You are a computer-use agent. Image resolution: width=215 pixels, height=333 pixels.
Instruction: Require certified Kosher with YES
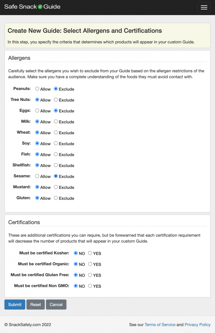tap(90, 253)
